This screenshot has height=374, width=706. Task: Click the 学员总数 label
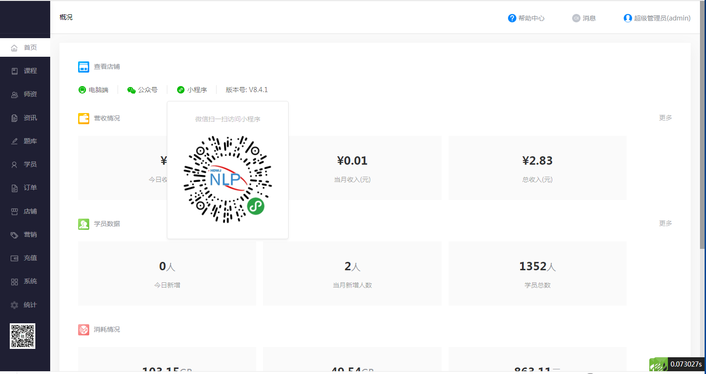[x=537, y=285]
